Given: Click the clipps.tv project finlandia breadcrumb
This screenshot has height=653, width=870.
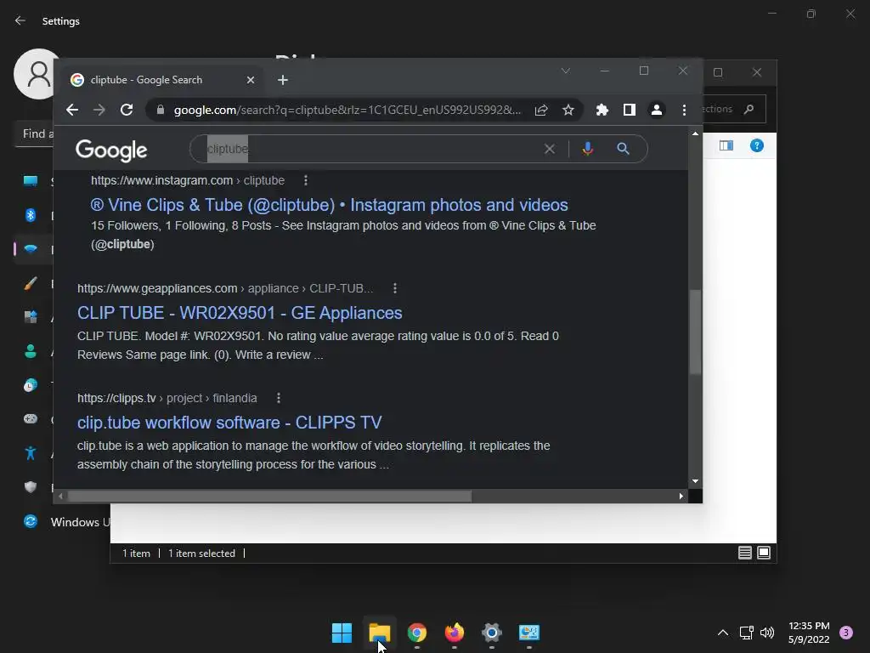Looking at the screenshot, I should 167,398.
